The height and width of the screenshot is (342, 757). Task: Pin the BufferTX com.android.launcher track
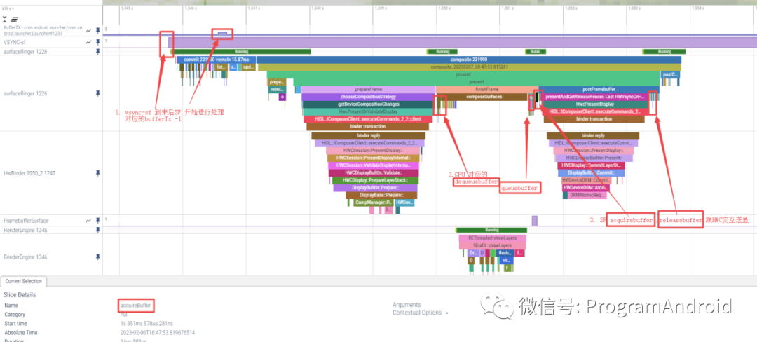pyautogui.click(x=98, y=30)
